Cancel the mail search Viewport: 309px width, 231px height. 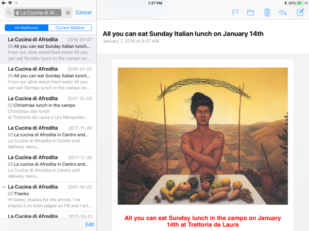point(83,12)
